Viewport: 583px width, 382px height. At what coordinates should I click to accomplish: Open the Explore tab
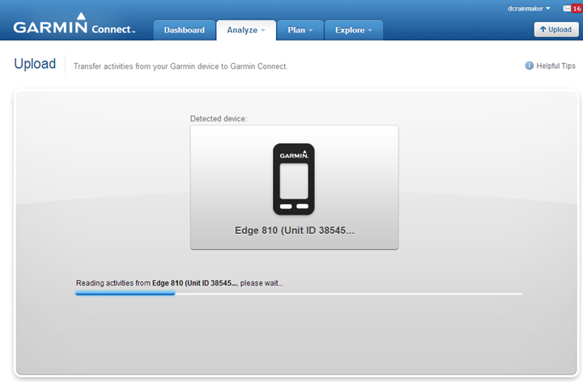(x=354, y=30)
